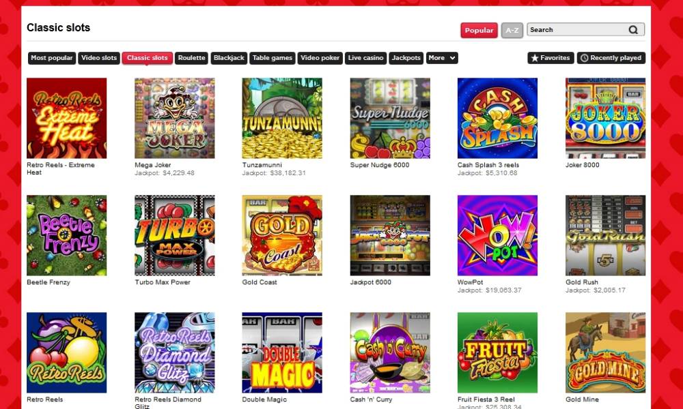Open the Double Magic slot icon
Image resolution: width=683 pixels, height=409 pixels.
282,352
